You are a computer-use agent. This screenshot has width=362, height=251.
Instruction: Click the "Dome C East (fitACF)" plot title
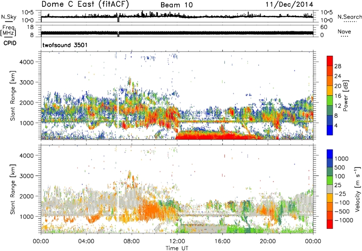tap(85, 4)
